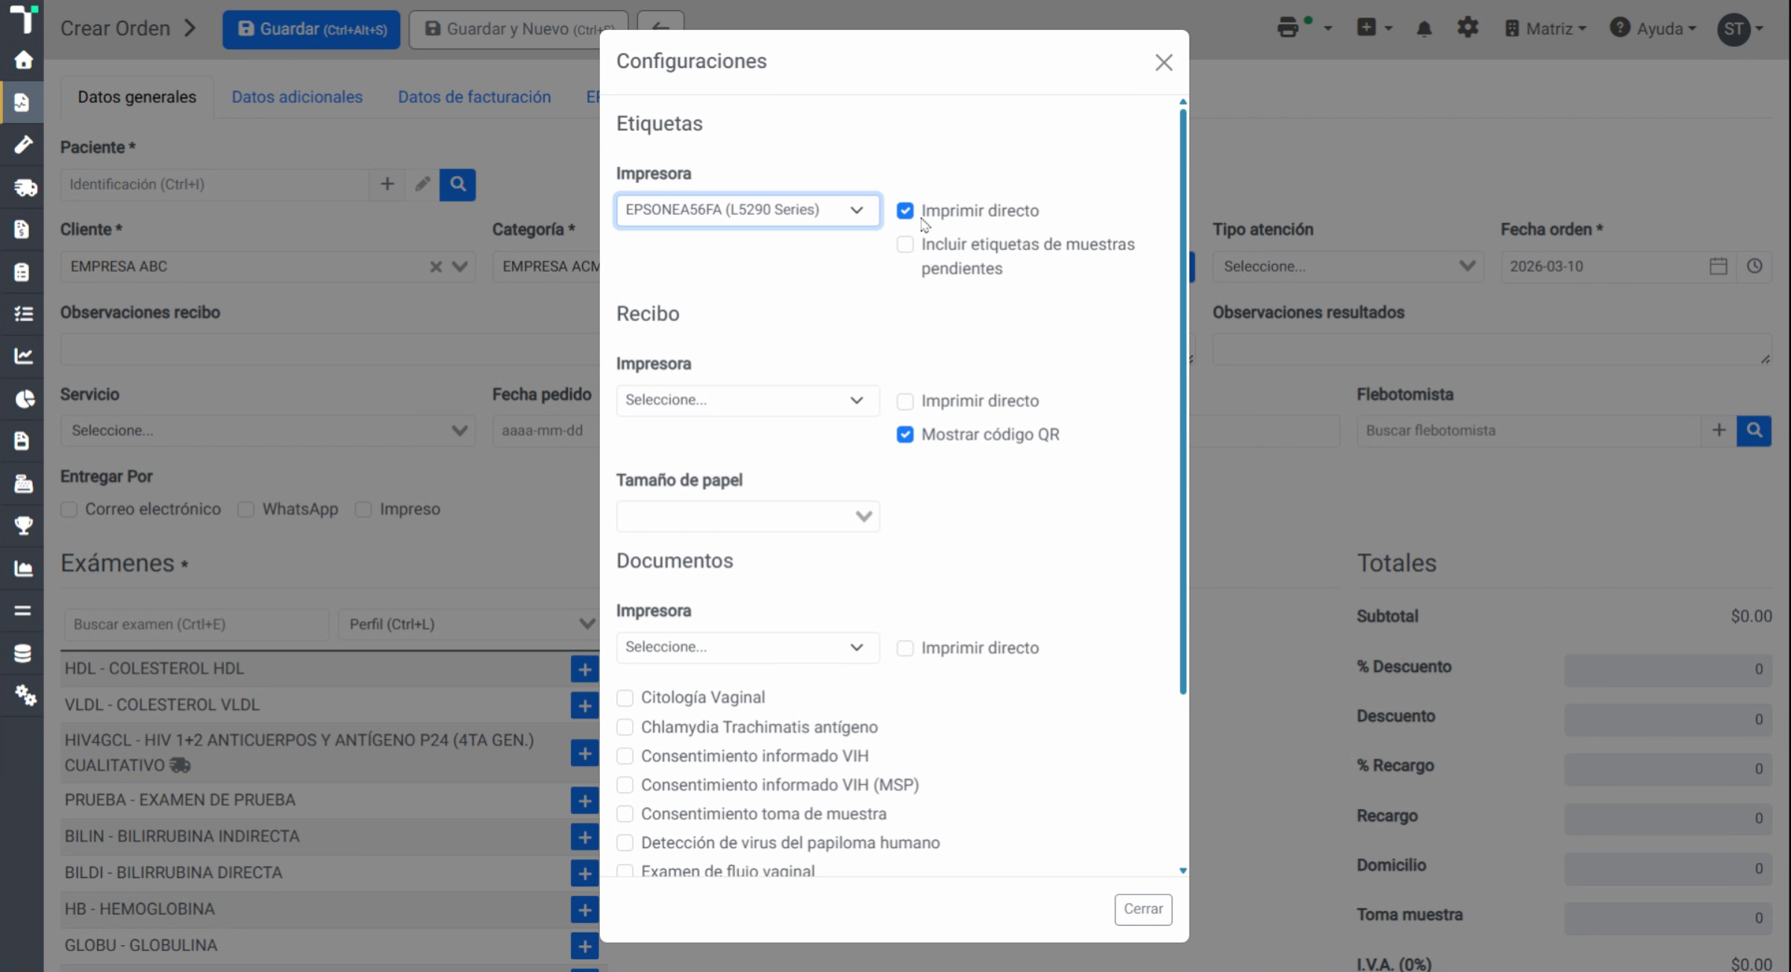Switch to Datos adicionales tab
Viewport: 1791px width, 972px height.
point(297,97)
